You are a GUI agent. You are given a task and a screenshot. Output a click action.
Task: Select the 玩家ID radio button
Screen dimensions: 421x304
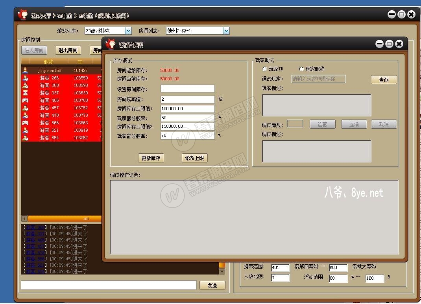(x=265, y=69)
